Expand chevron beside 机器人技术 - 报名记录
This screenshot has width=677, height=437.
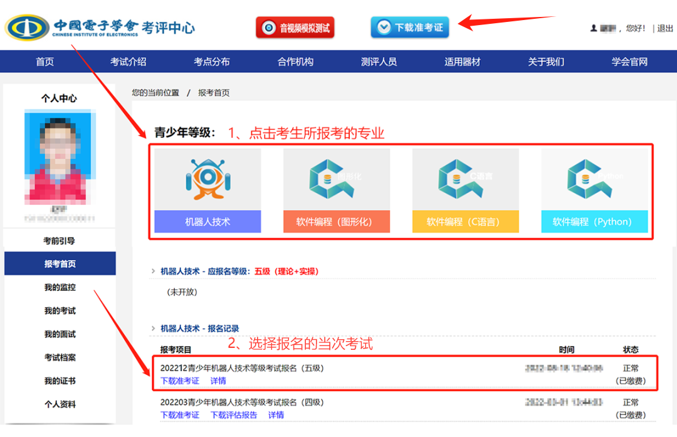tap(153, 329)
